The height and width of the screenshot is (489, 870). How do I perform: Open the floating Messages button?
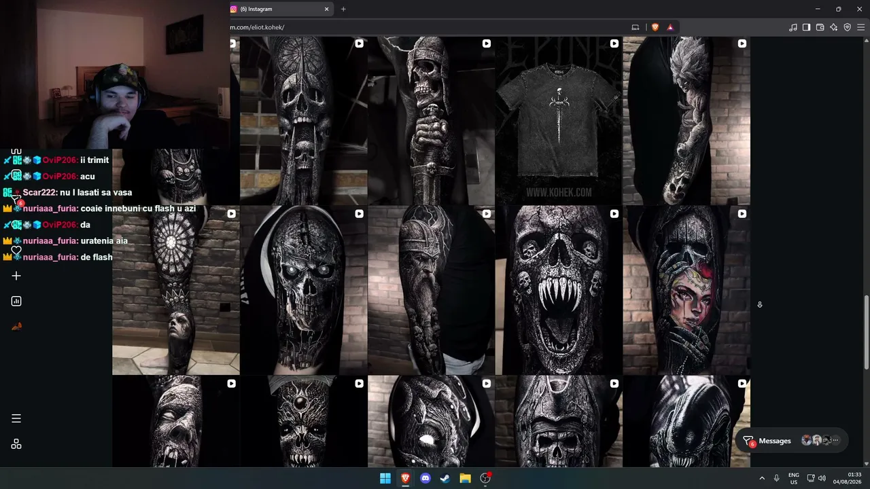click(793, 441)
